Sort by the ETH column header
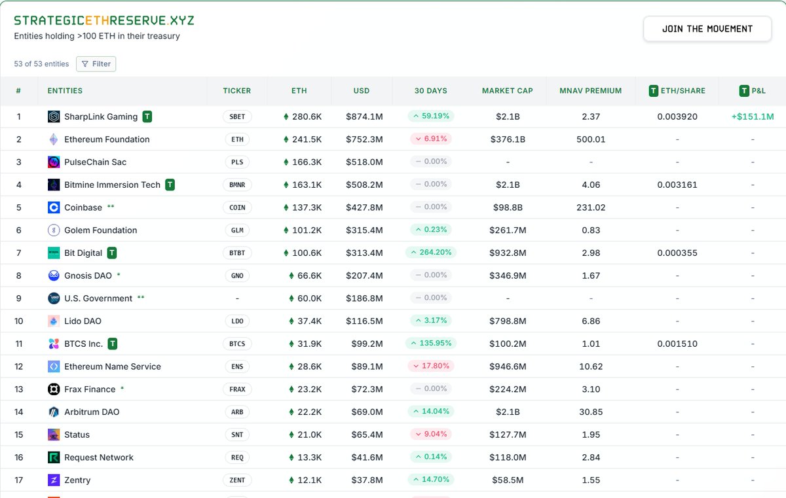Viewport: 786px width, 498px height. click(299, 91)
